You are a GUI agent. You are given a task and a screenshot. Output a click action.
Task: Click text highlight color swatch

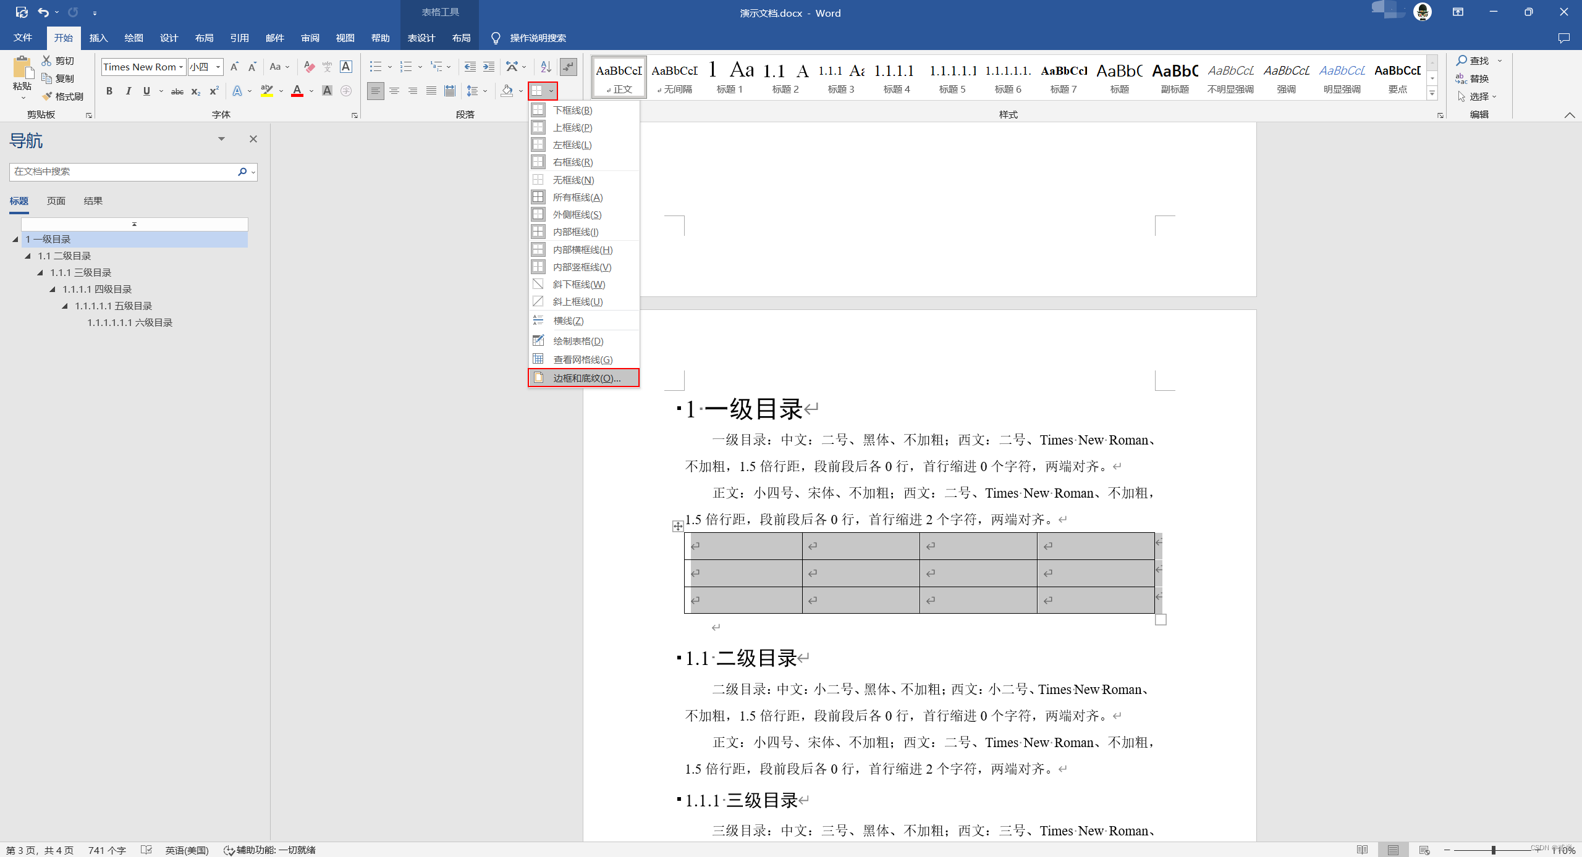[x=267, y=91]
